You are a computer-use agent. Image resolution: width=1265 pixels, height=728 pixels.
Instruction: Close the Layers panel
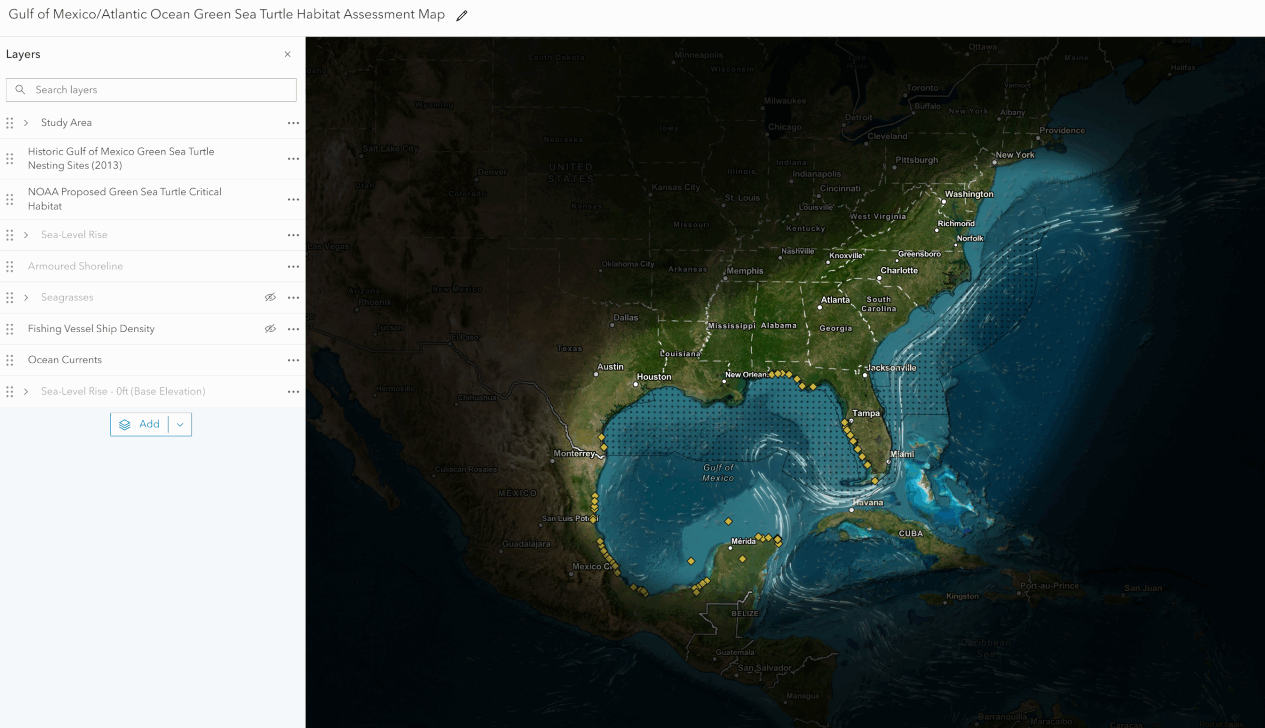[287, 54]
